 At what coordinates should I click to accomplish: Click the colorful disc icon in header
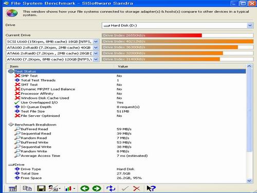(x=12, y=13)
